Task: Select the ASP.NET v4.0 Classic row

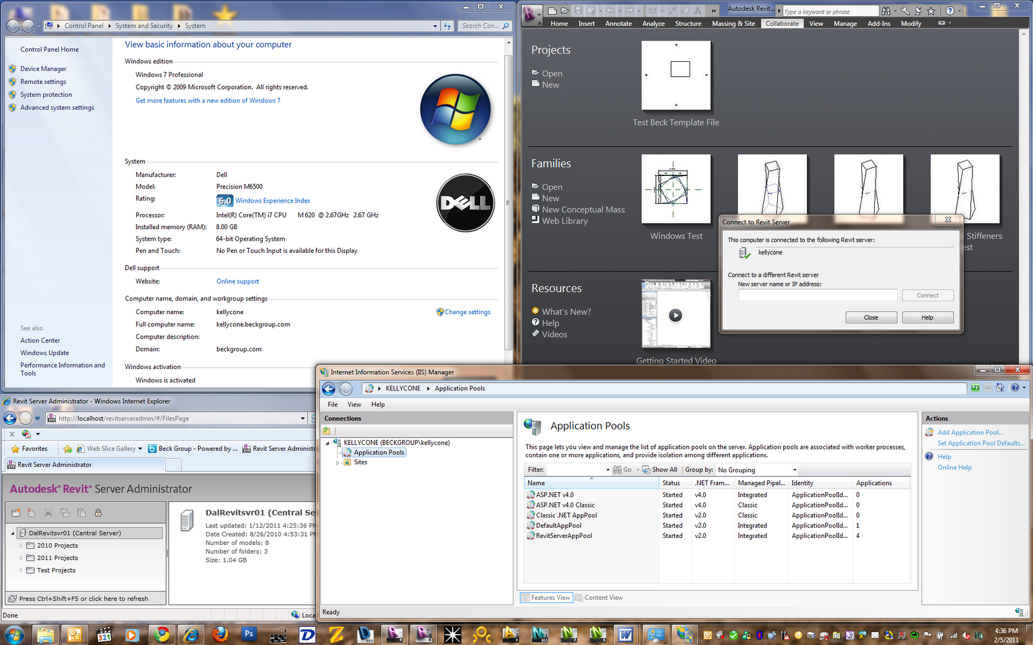Action: pyautogui.click(x=717, y=505)
